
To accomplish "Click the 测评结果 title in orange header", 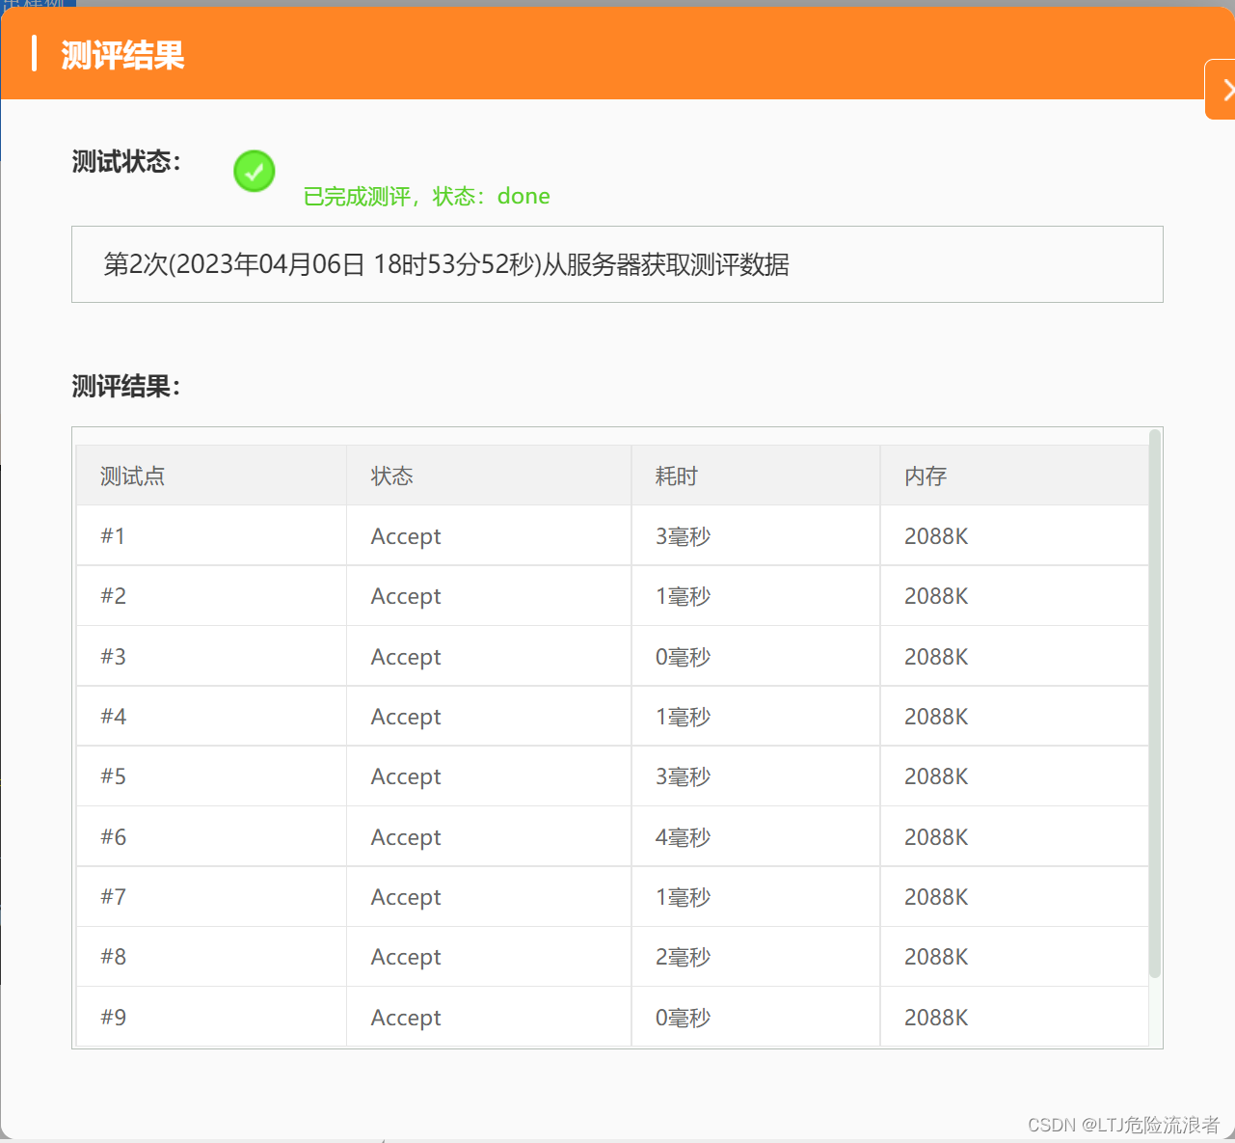I will (x=122, y=55).
